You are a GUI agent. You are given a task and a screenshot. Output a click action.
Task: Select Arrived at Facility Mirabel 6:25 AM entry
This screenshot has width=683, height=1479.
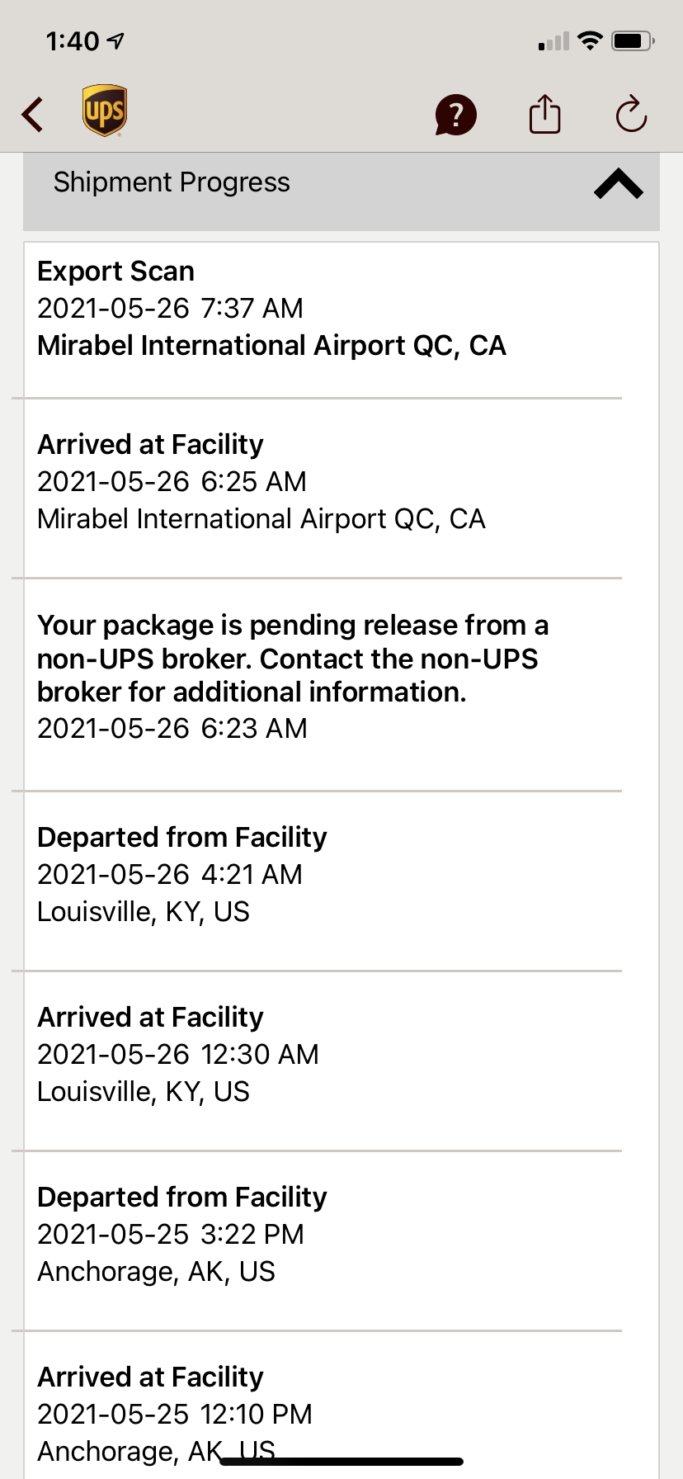pyautogui.click(x=323, y=489)
